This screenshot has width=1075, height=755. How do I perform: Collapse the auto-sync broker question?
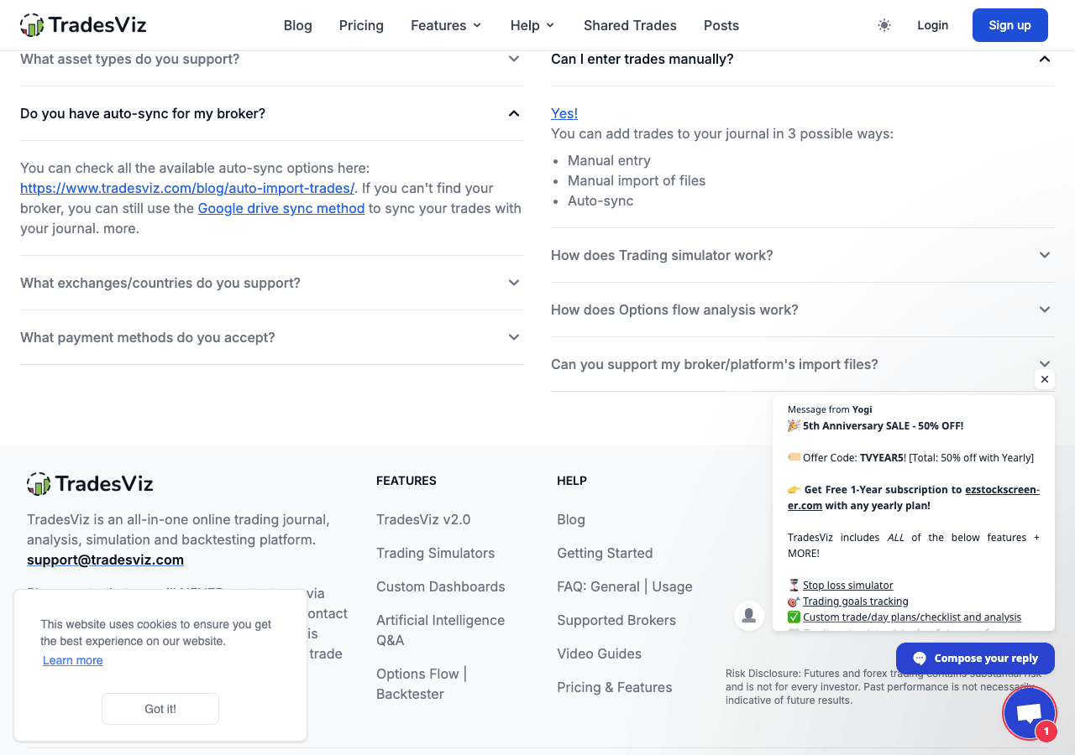point(272,113)
